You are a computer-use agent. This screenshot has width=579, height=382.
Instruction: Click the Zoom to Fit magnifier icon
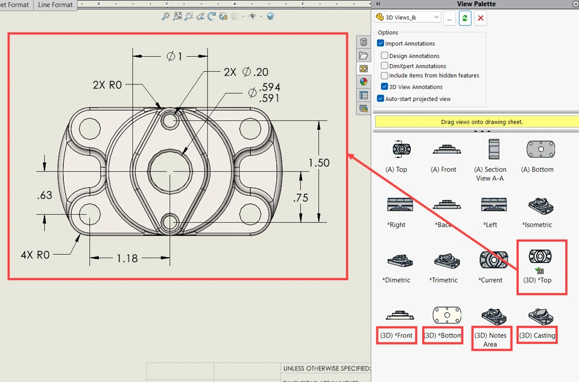click(x=165, y=17)
